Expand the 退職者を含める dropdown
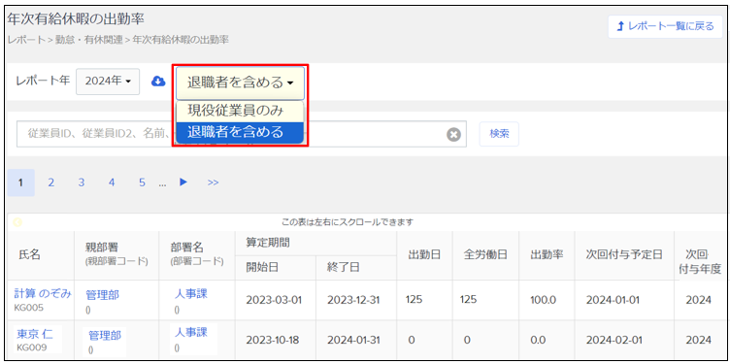This screenshot has height=364, width=730. tap(240, 83)
